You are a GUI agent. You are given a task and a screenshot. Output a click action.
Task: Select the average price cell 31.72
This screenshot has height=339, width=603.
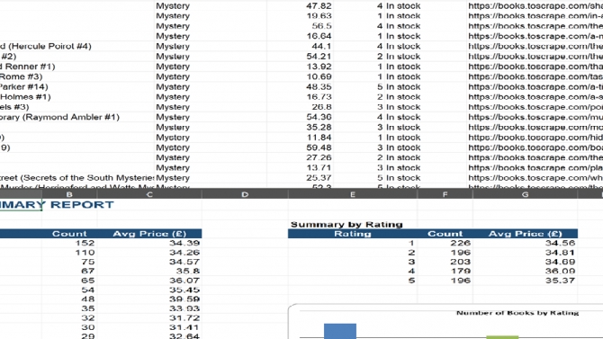[149, 317]
